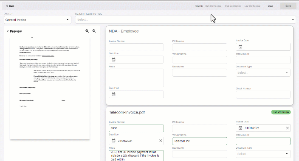
Task: Click the High Confidence green badge
Action: click(x=281, y=112)
